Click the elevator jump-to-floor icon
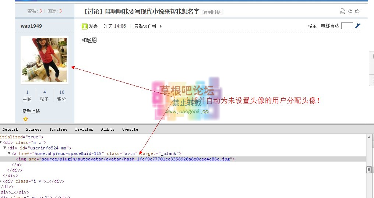Viewport: 374px width, 198px height. tap(357, 26)
